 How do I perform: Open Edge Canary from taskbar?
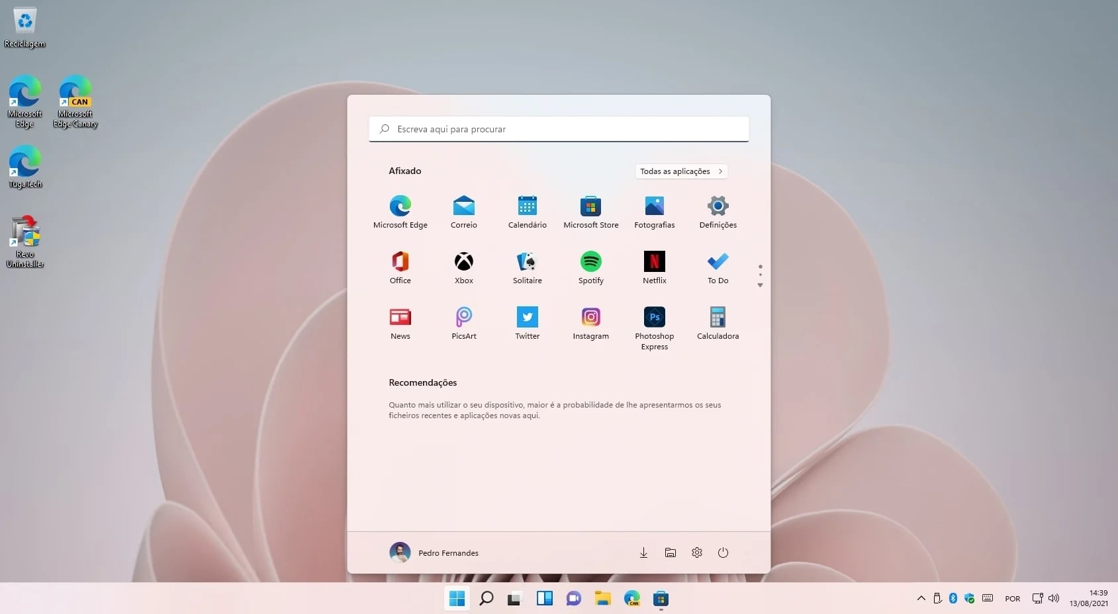pyautogui.click(x=632, y=599)
